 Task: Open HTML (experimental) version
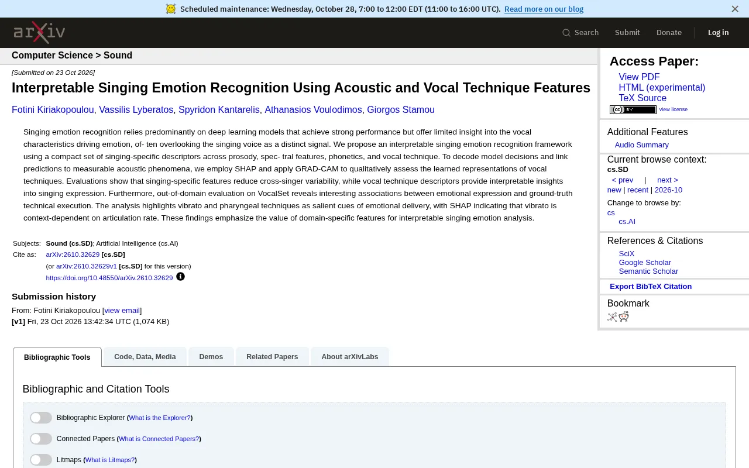coord(662,88)
